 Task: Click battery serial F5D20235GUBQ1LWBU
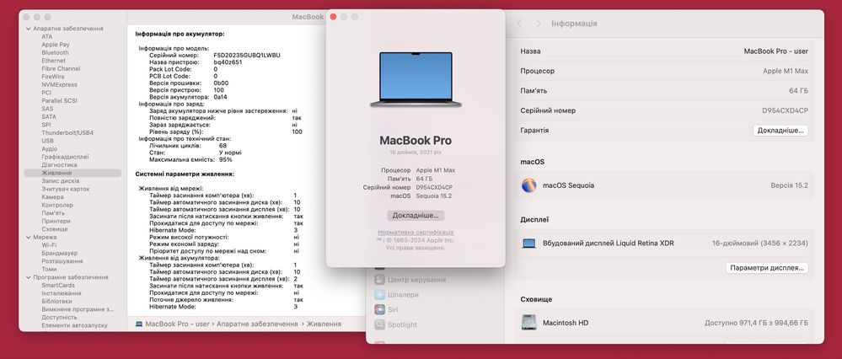(247, 56)
